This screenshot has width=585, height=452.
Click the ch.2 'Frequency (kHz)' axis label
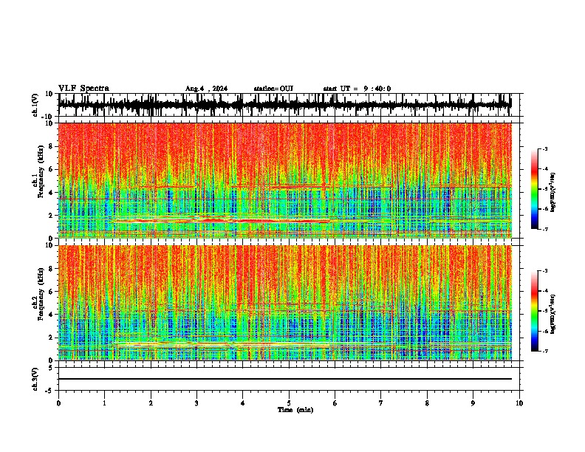41,294
